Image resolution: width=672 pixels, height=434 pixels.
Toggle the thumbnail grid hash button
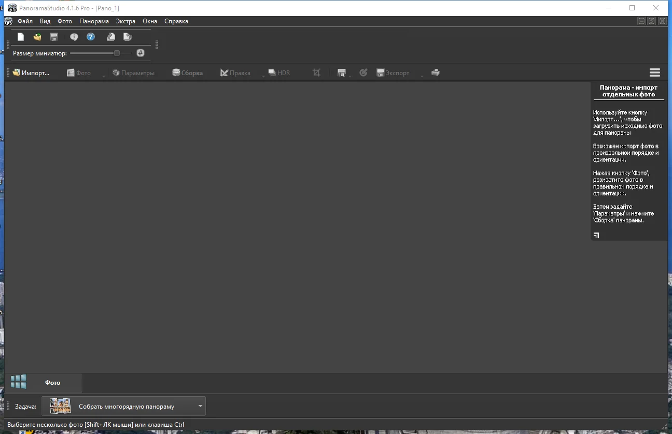[x=141, y=53]
